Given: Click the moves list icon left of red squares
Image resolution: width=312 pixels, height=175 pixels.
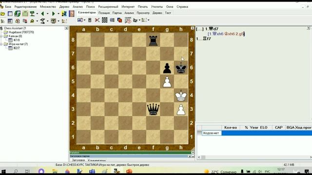Looking at the screenshot, I should pyautogui.click(x=112, y=20).
